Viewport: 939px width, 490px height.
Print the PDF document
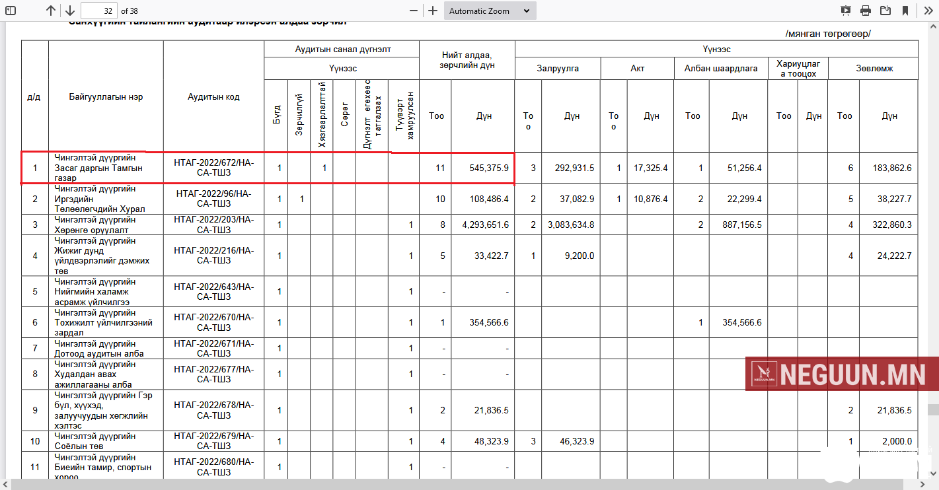[866, 11]
